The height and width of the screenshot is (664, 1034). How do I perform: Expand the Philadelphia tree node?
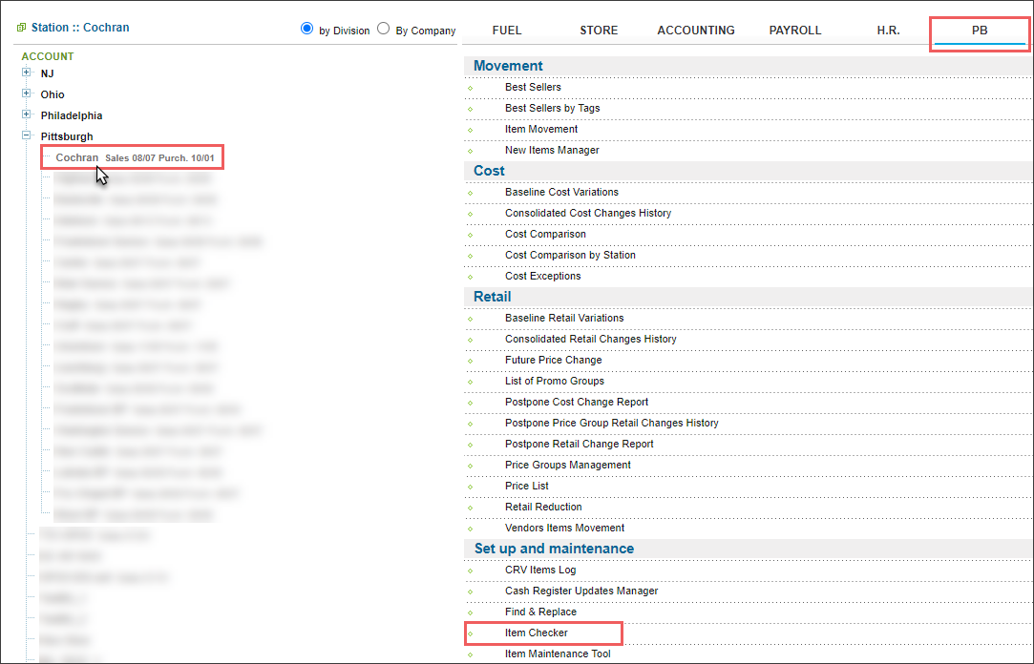(x=27, y=115)
